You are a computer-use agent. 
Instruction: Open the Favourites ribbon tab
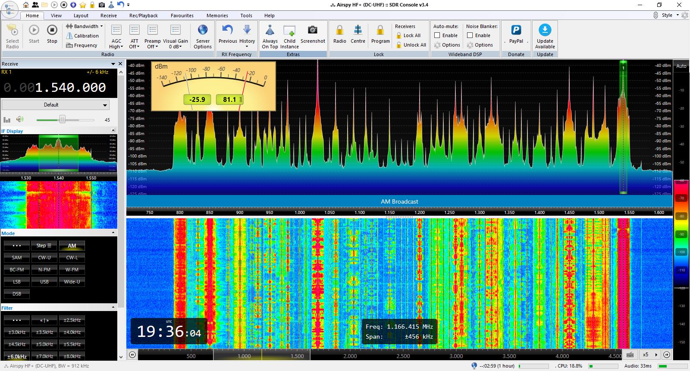coord(182,16)
